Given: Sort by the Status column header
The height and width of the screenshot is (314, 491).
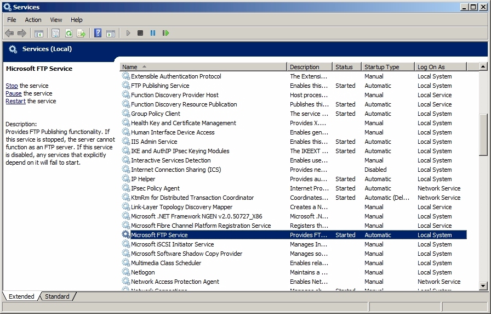Looking at the screenshot, I should point(347,67).
